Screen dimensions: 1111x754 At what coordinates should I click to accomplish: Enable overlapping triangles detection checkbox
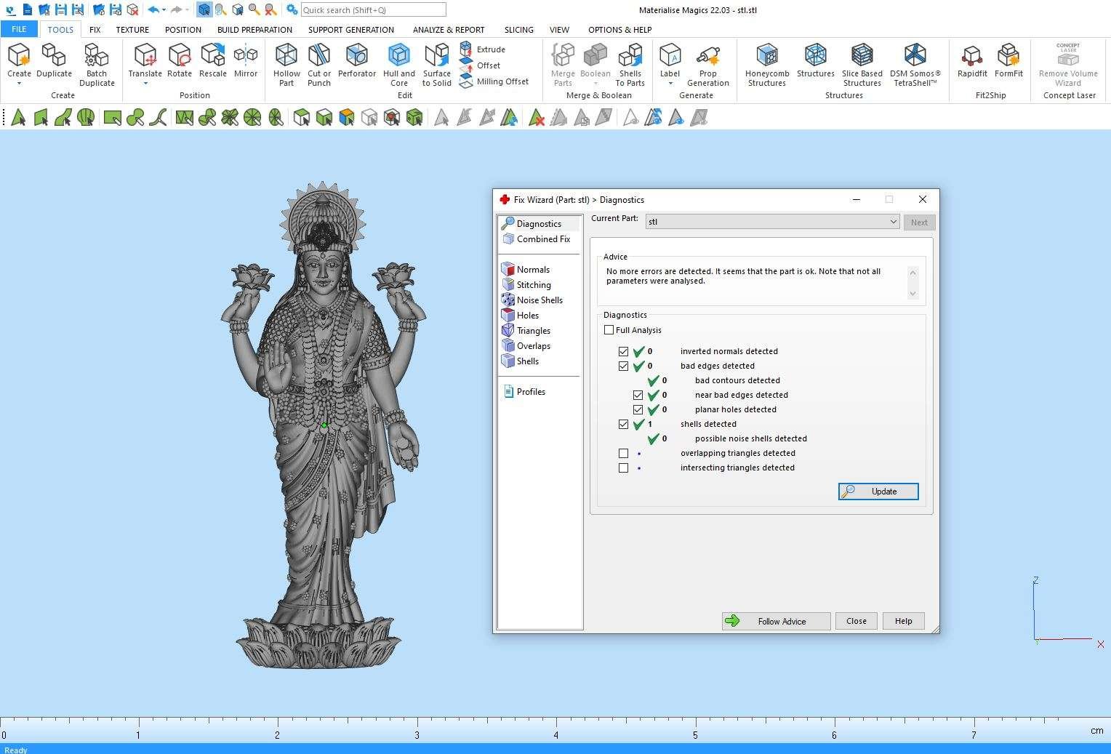pos(624,453)
